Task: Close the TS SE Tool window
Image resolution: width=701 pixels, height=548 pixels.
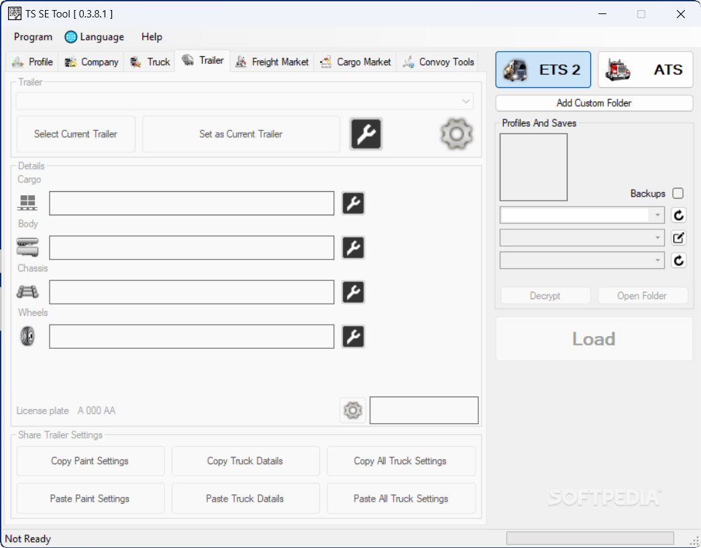Action: (x=680, y=14)
